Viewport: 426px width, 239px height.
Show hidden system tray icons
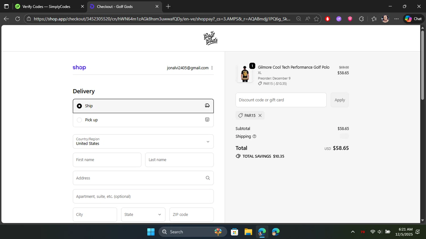click(353, 232)
